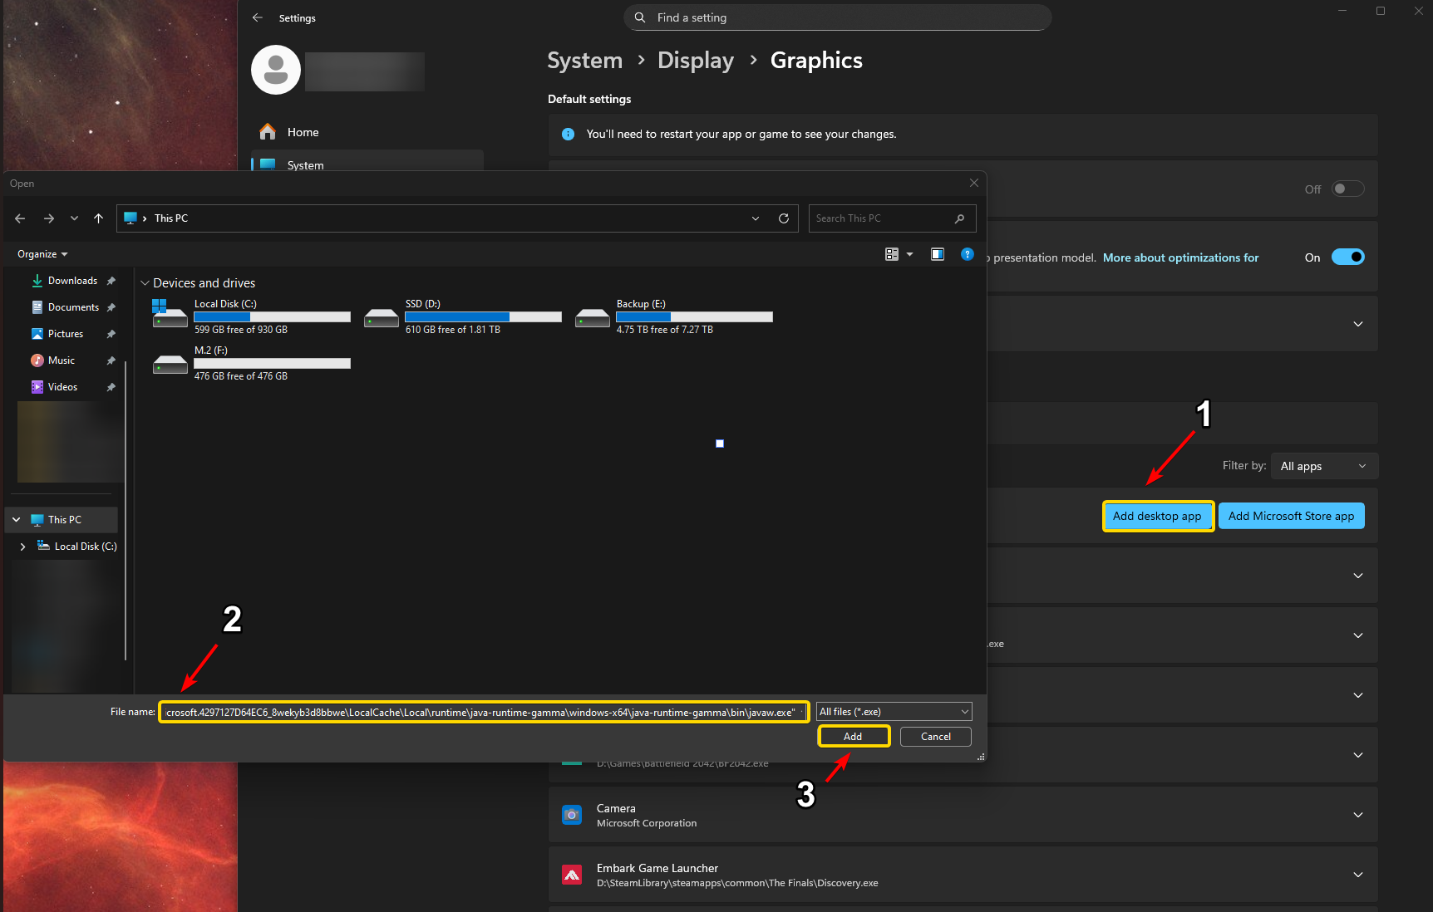Turn off the enabled On toggle switch
This screenshot has width=1433, height=912.
click(1347, 257)
